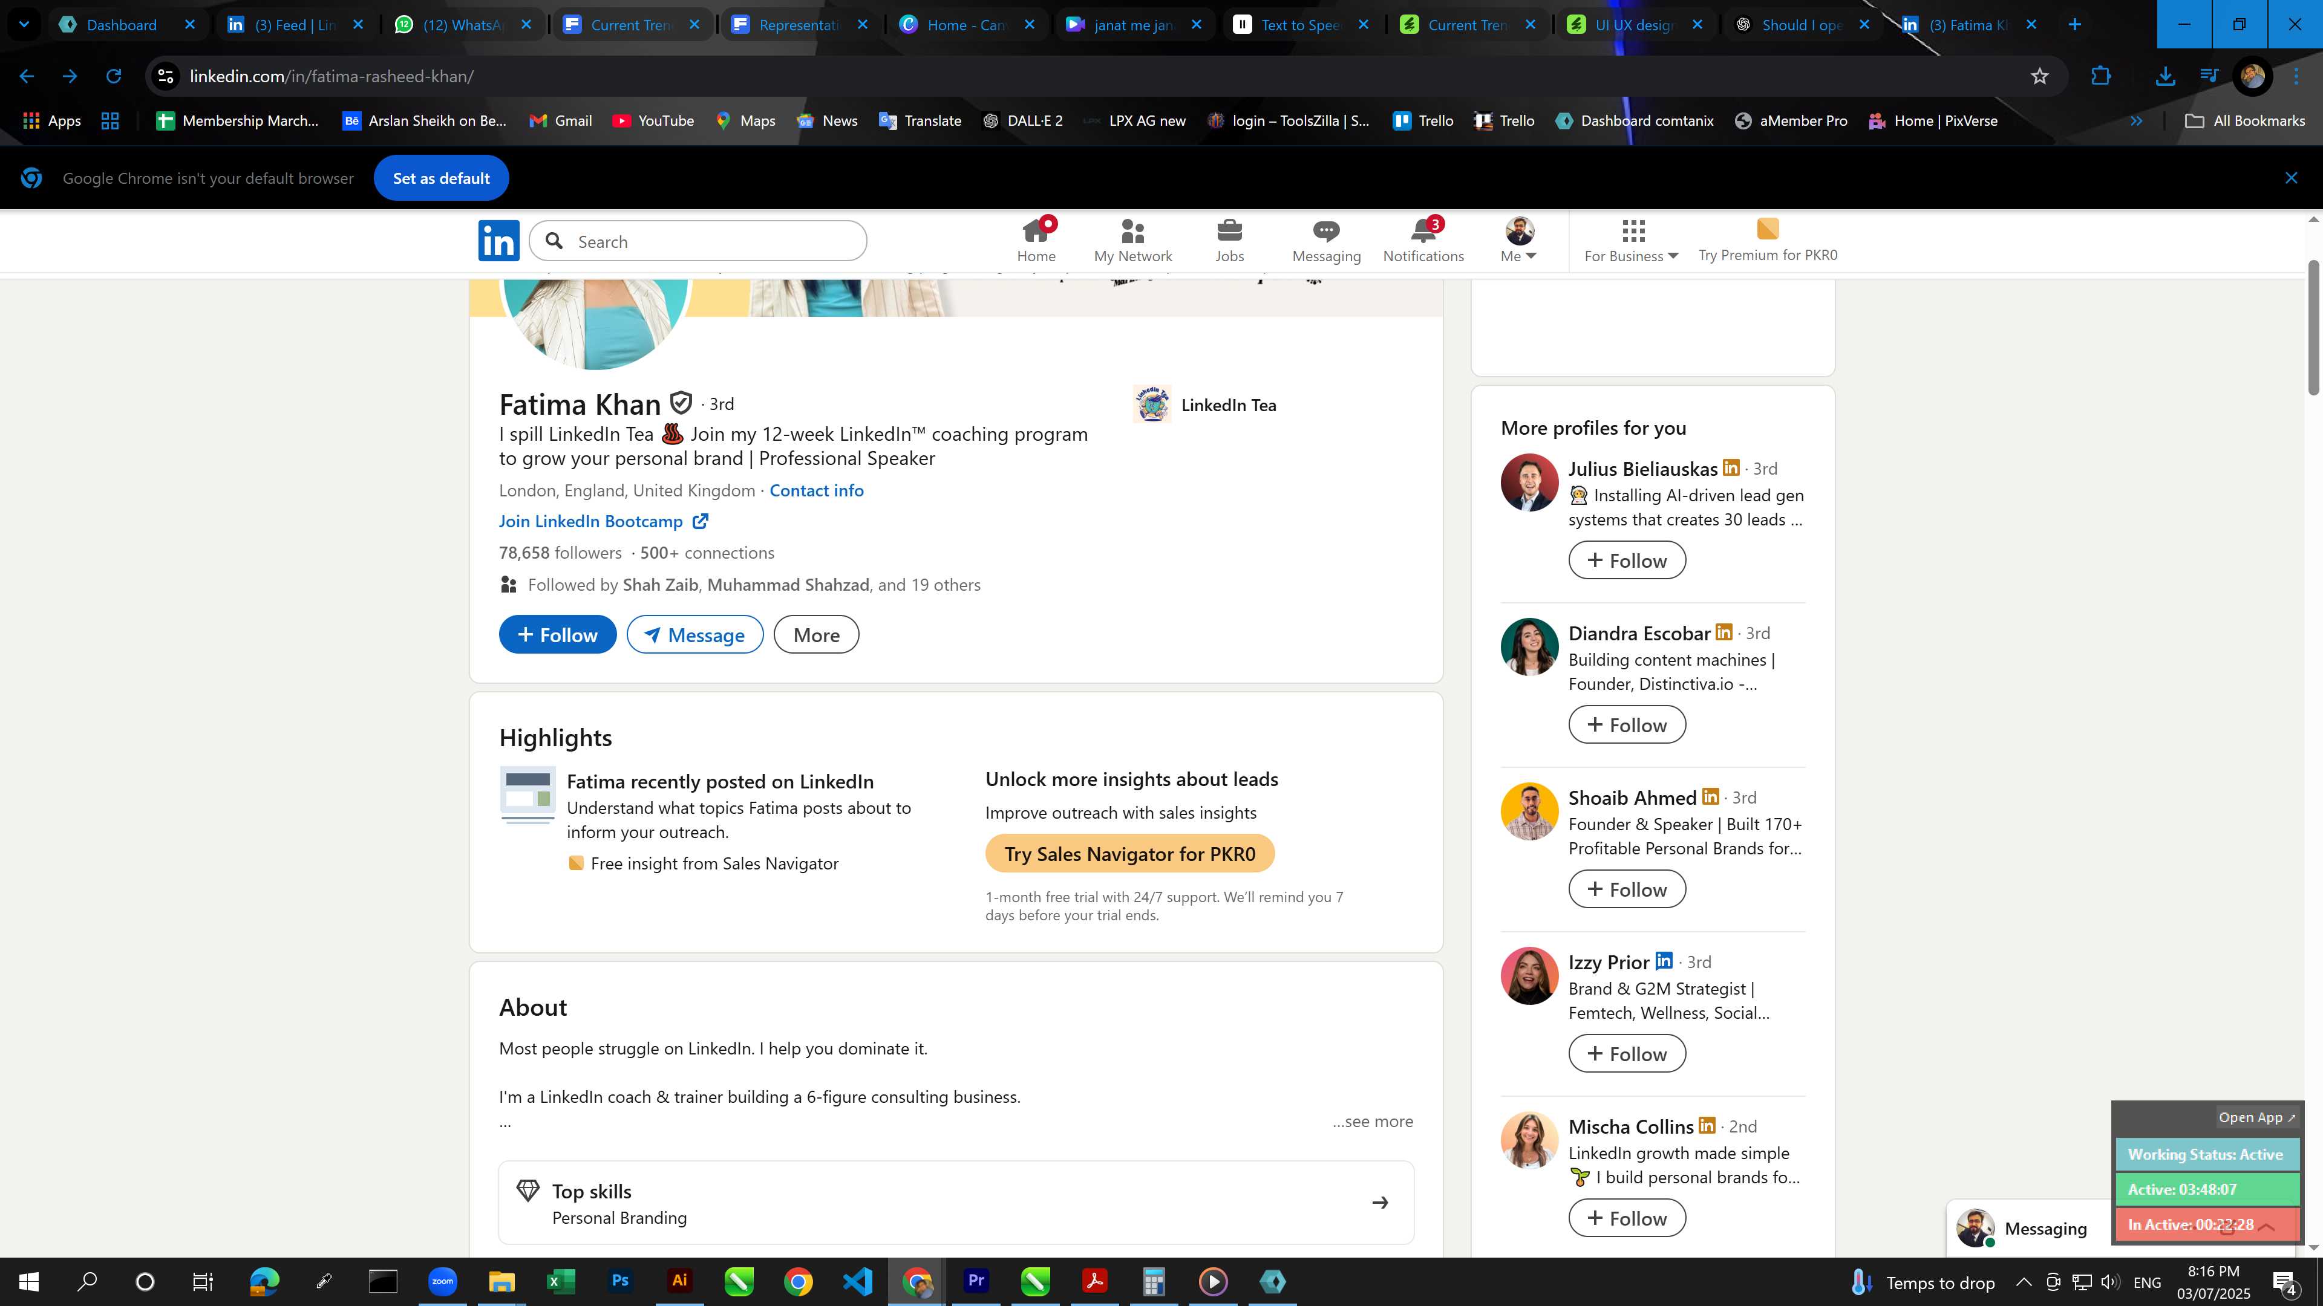2323x1306 pixels.
Task: Open Chrome three-dot menu
Action: point(2297,77)
